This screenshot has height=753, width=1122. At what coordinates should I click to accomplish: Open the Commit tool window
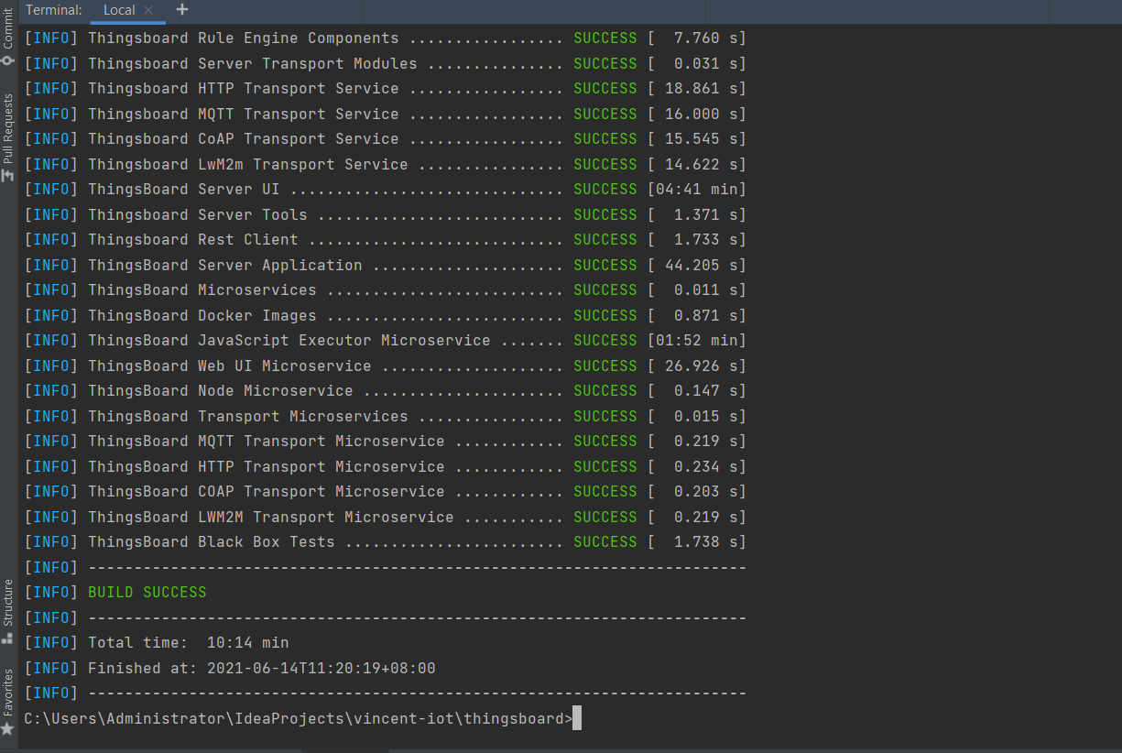pos(8,38)
